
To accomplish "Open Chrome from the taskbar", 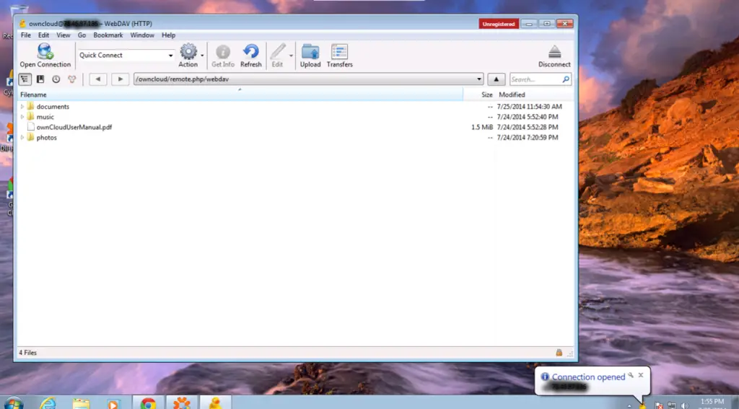I will (148, 403).
